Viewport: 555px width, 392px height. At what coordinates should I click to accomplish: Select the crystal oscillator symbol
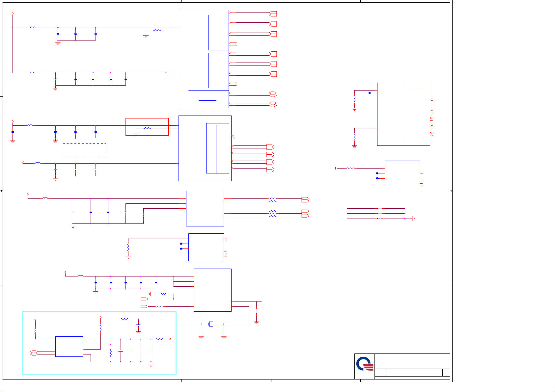click(x=211, y=324)
